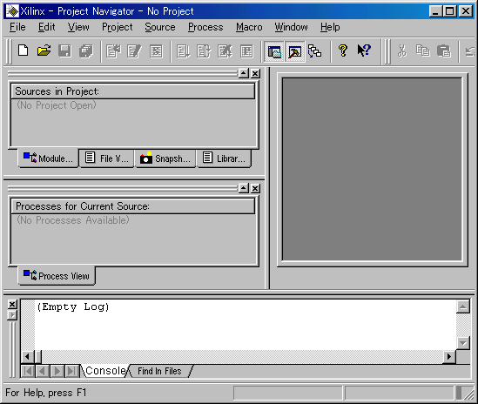Image resolution: width=478 pixels, height=404 pixels.
Task: Click the New document toolbar icon
Action: point(24,50)
